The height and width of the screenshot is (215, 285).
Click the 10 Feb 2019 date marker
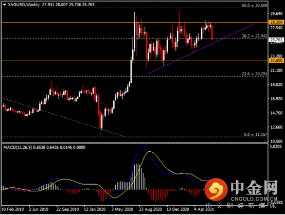tap(12, 209)
